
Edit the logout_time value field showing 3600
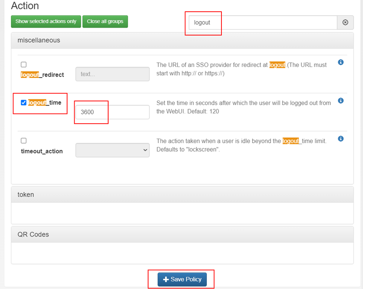point(112,112)
